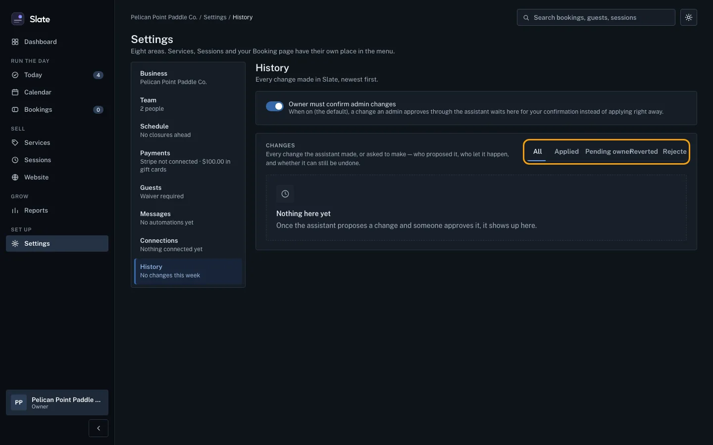Open Messages settings section
Screen dimensions: 713x445
[188, 218]
